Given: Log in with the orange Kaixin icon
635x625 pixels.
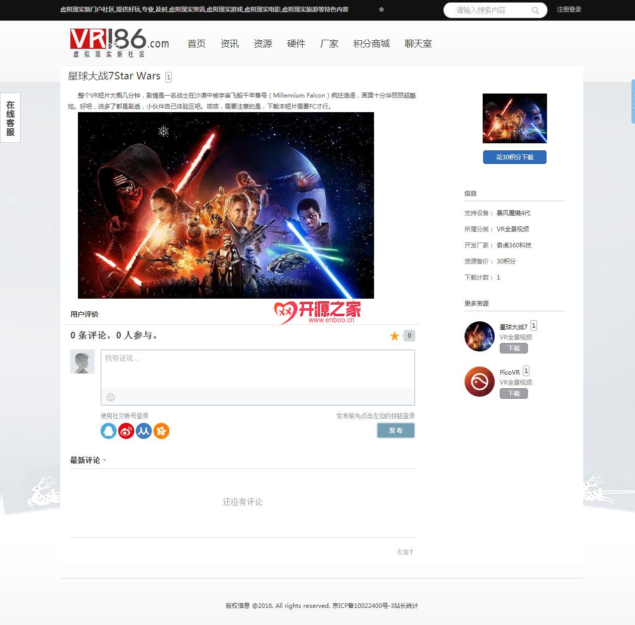Looking at the screenshot, I should click(x=161, y=431).
